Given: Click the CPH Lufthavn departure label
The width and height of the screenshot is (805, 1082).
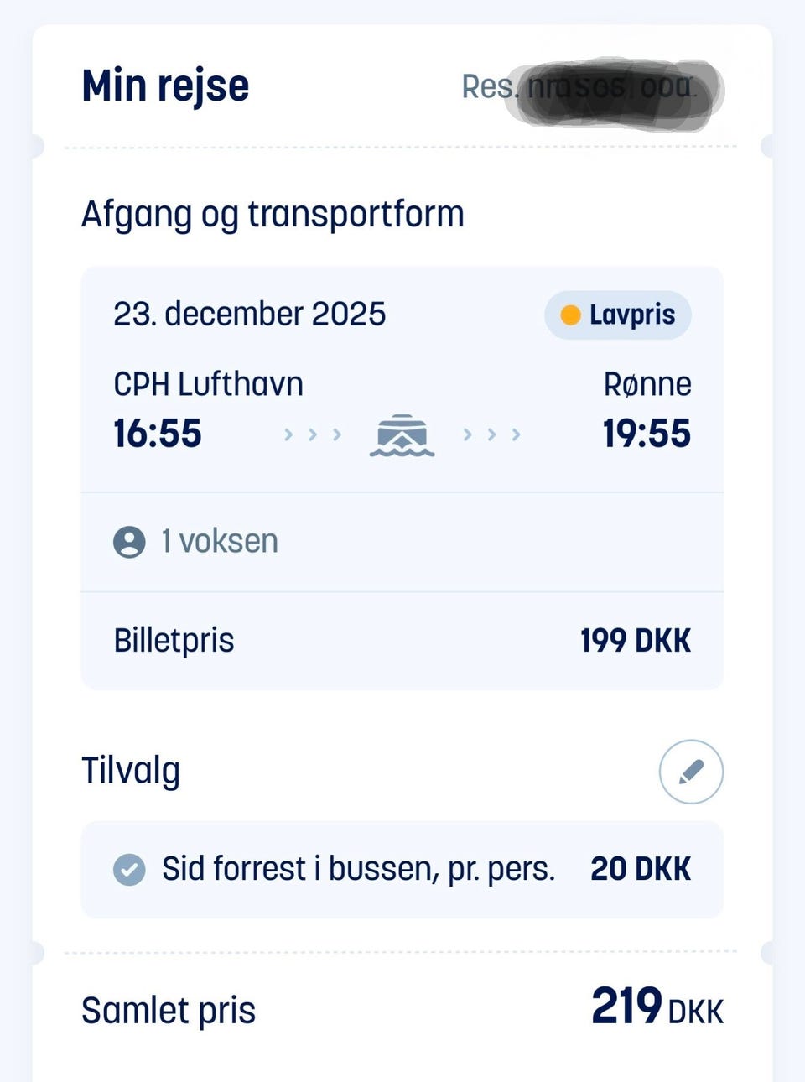Looking at the screenshot, I should [208, 384].
